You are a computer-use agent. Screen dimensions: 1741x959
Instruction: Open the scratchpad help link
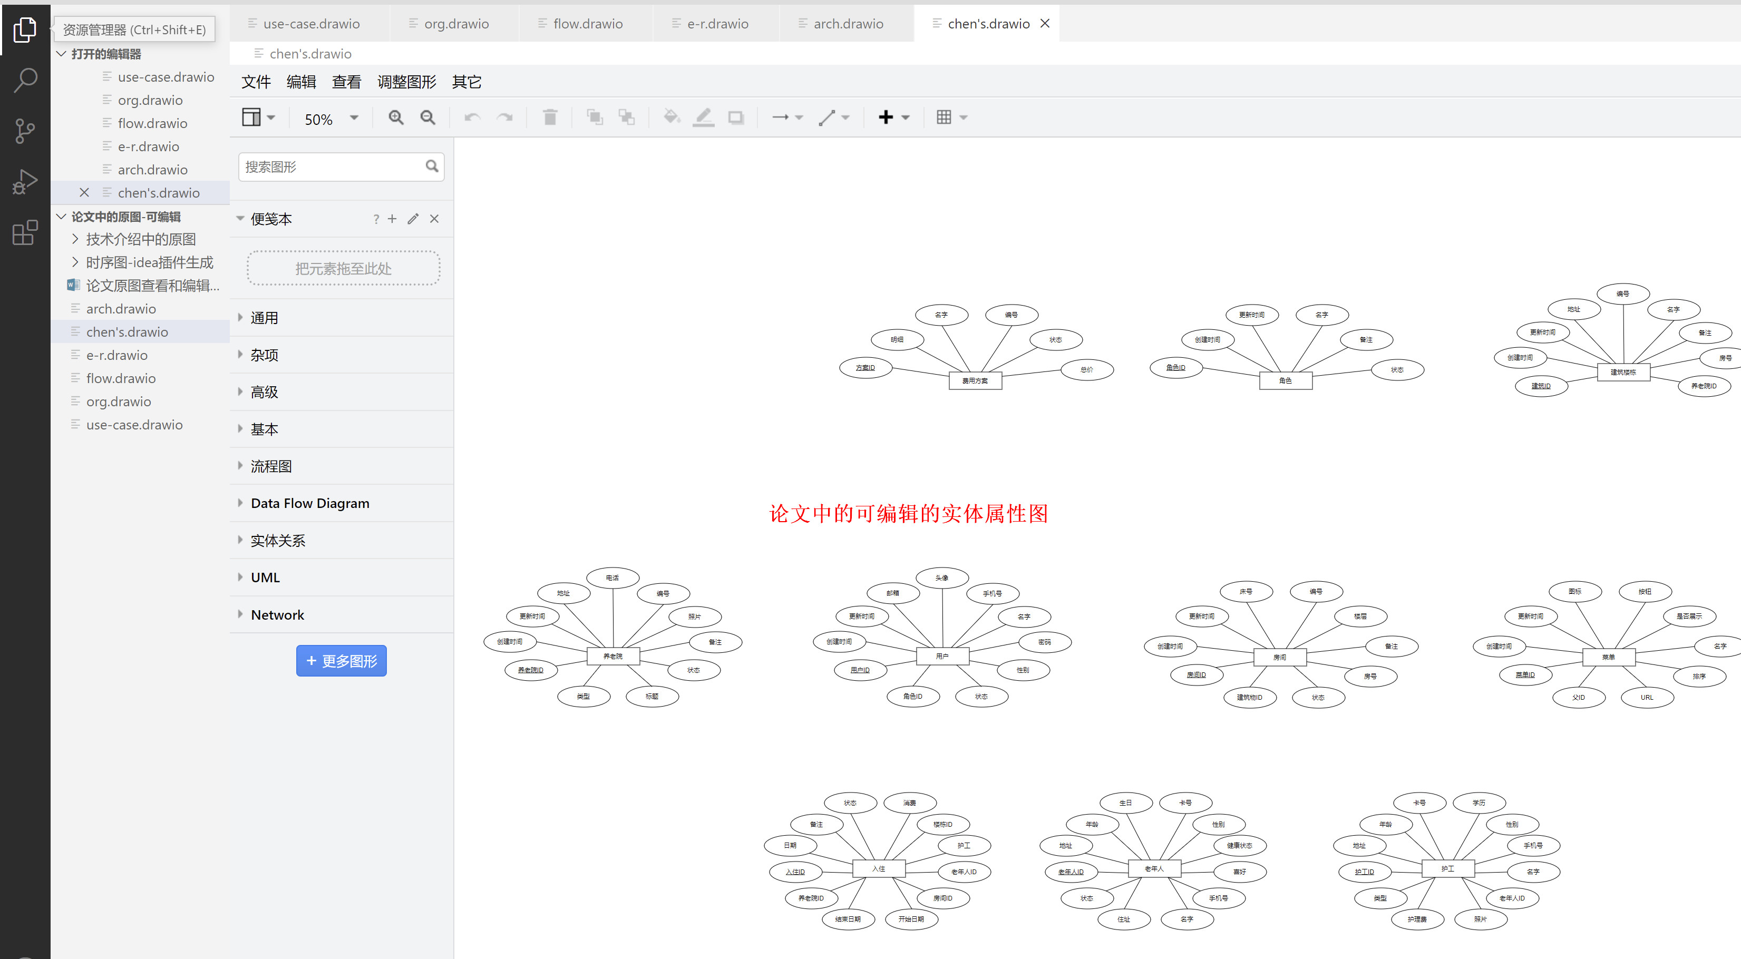click(x=376, y=218)
